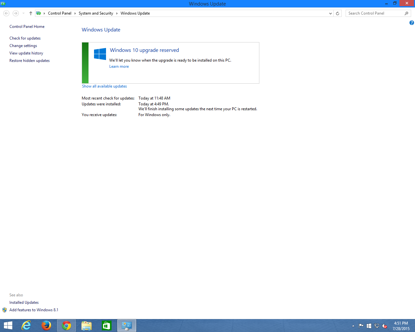Image resolution: width=415 pixels, height=332 pixels.
Task: Focus the Search Control Panel field
Action: 375,13
